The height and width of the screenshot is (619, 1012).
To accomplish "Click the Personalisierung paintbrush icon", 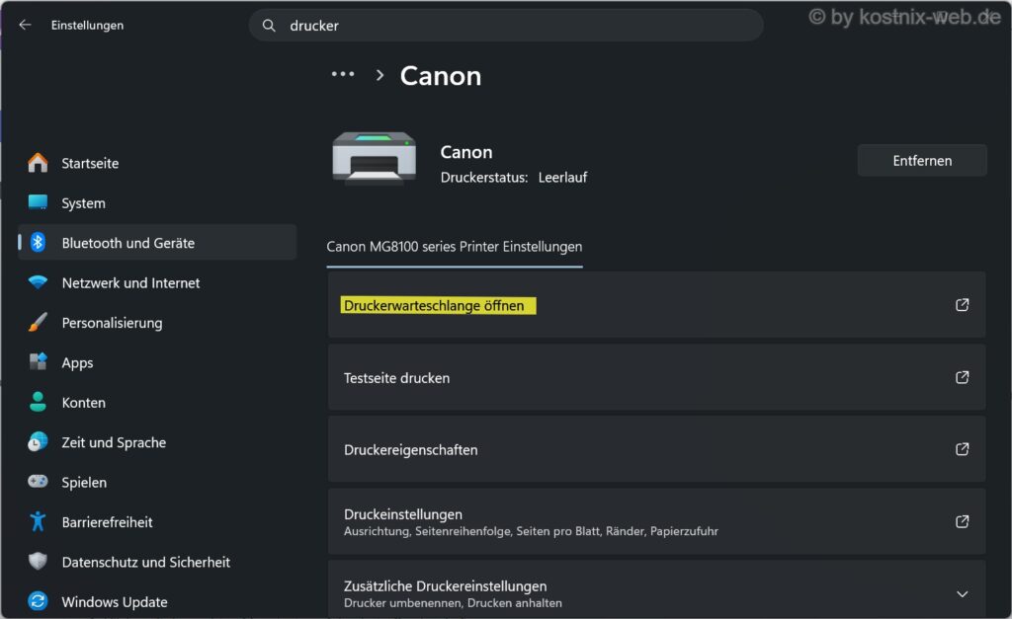I will pos(39,322).
